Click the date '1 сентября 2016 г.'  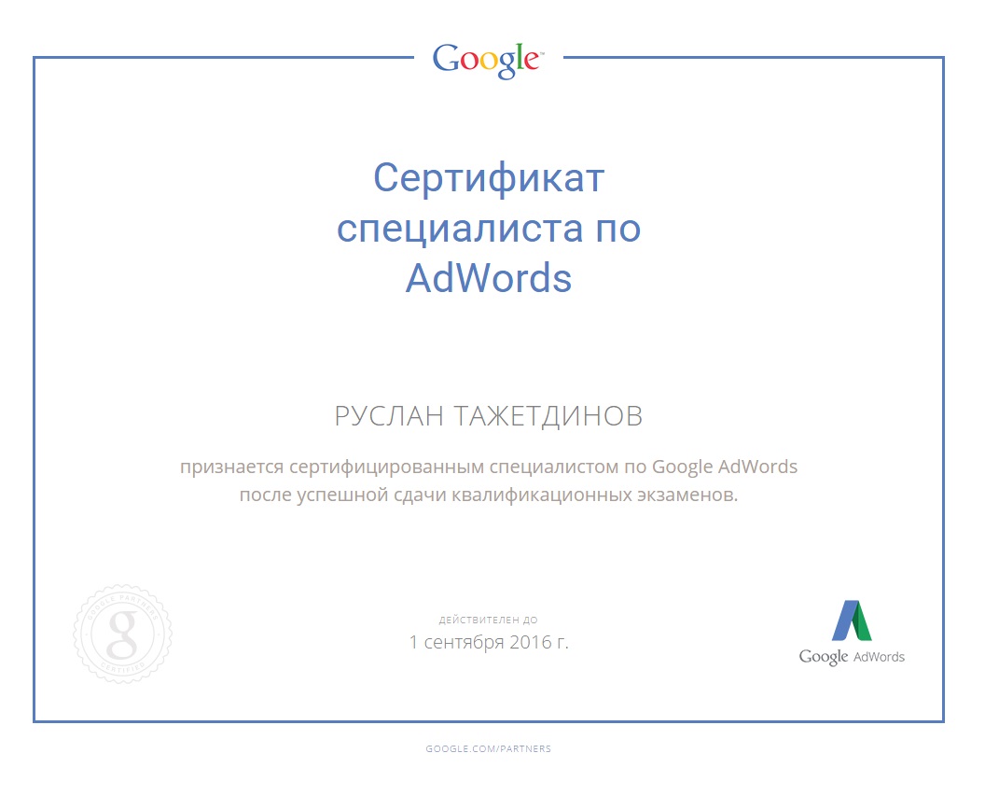point(489,642)
